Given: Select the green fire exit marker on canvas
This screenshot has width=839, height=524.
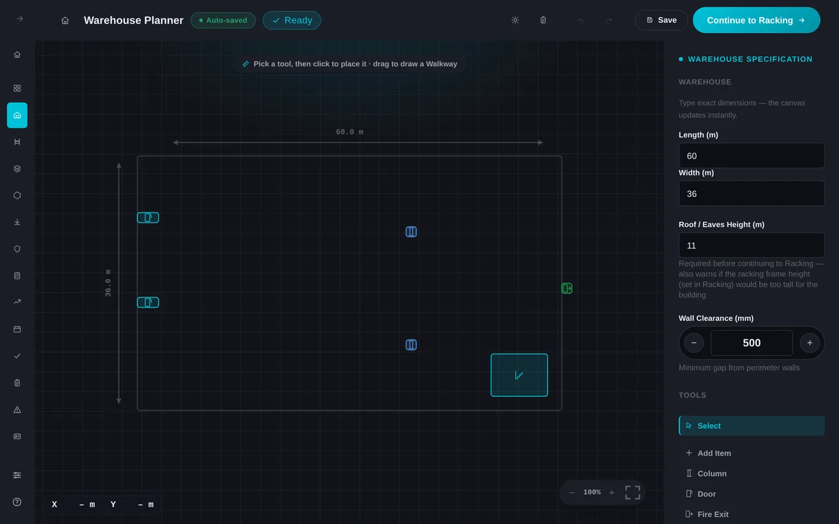Looking at the screenshot, I should [567, 288].
